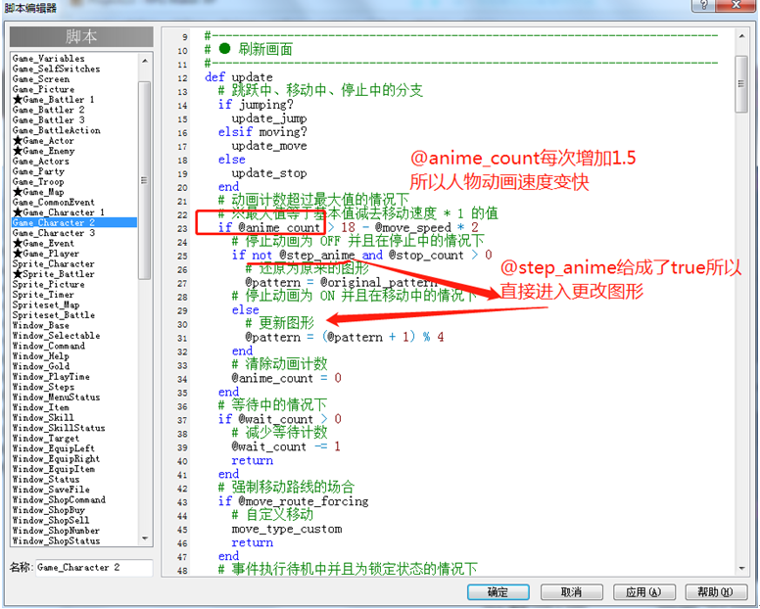Select the starred Game_Map script
This screenshot has width=760, height=609.
click(x=38, y=192)
